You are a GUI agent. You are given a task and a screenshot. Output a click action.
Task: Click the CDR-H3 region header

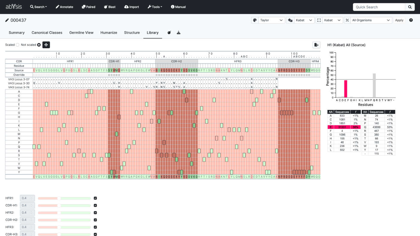coord(294,61)
